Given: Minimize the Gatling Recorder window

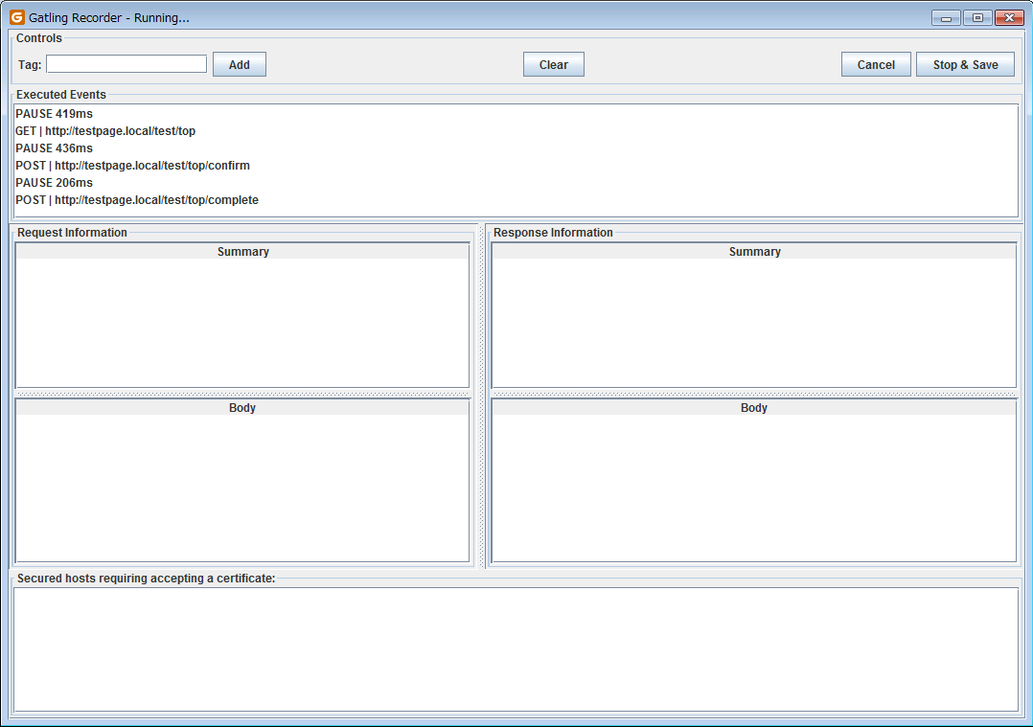Looking at the screenshot, I should (x=946, y=18).
